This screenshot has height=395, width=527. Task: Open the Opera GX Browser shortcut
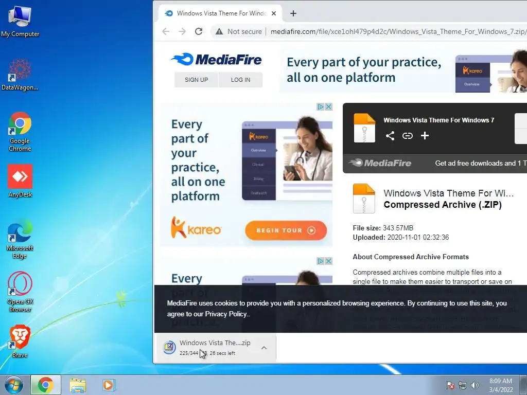click(20, 292)
